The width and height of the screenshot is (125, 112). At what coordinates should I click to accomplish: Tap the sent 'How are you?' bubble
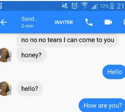click(x=102, y=105)
